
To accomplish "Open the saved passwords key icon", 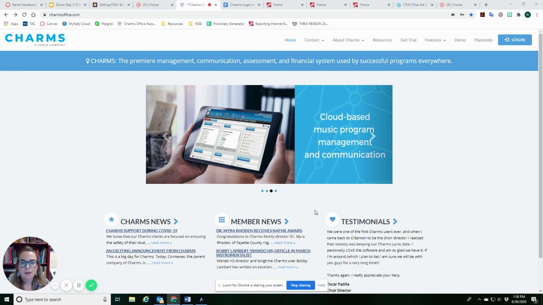I will coord(462,14).
